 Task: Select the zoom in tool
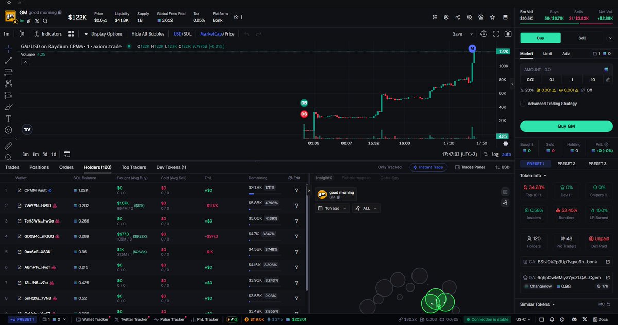point(8,157)
